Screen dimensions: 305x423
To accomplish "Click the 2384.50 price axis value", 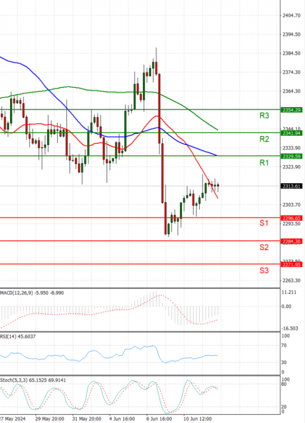I will tap(291, 53).
